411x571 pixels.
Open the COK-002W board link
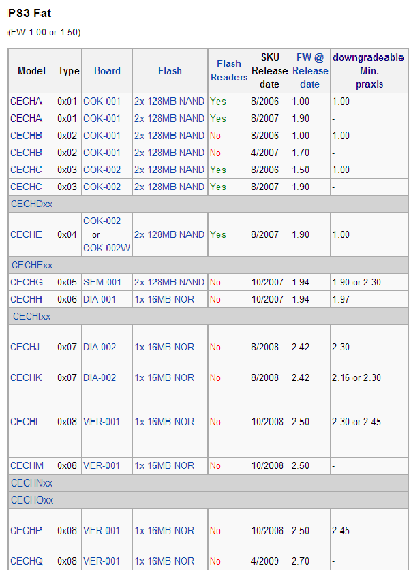click(x=106, y=248)
